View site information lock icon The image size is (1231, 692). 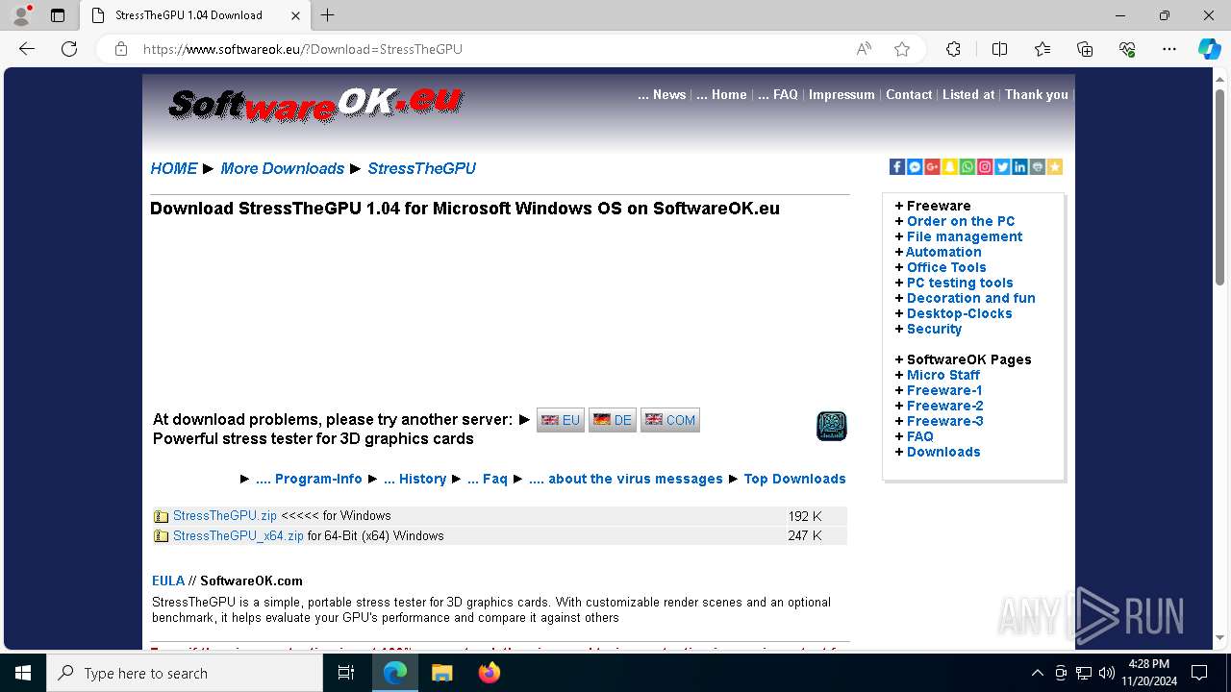pos(121,49)
